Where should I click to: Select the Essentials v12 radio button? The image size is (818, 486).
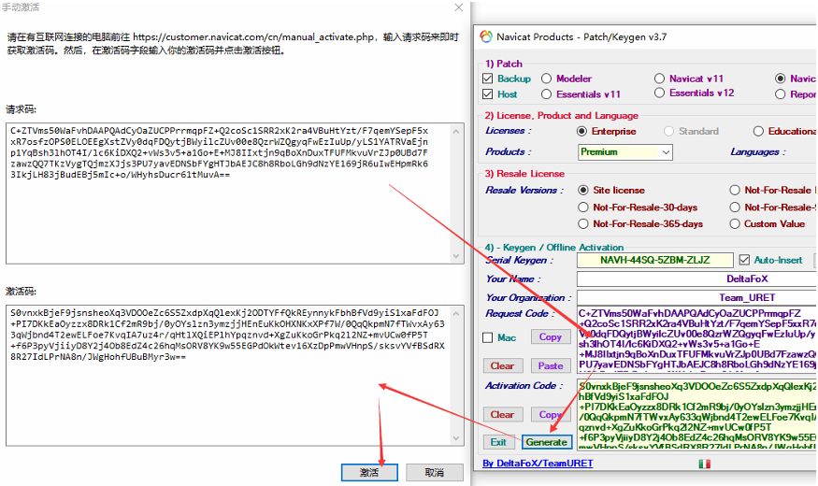(659, 93)
